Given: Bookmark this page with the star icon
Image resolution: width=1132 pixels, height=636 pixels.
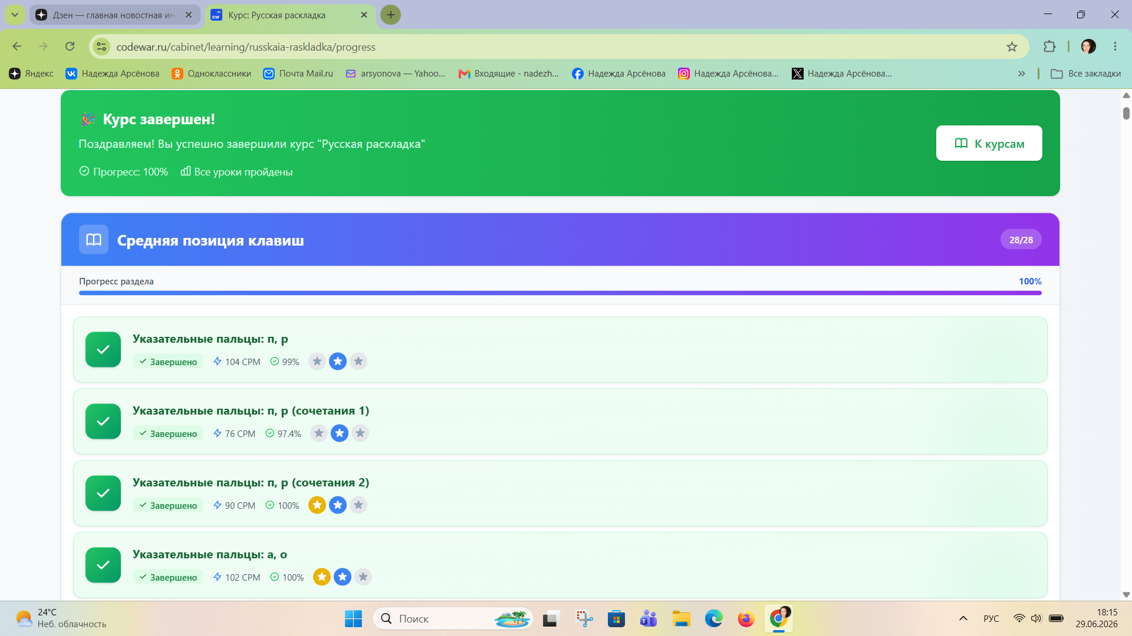Looking at the screenshot, I should 1012,47.
